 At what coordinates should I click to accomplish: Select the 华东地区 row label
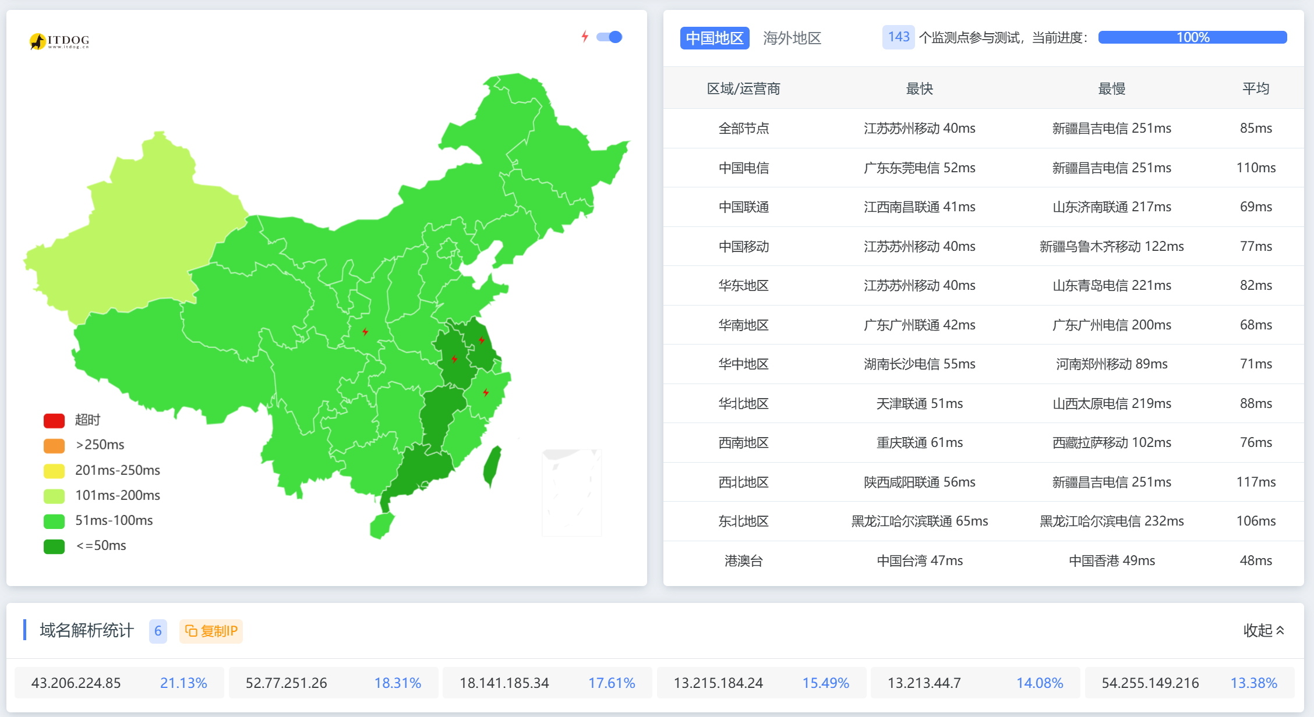[x=743, y=285]
